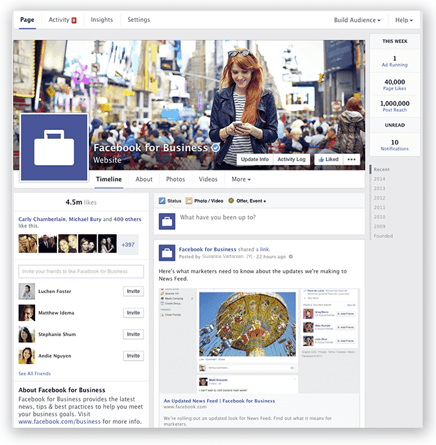Invite Luchen Foster
Viewport: 436px width, 445px height.
133,291
